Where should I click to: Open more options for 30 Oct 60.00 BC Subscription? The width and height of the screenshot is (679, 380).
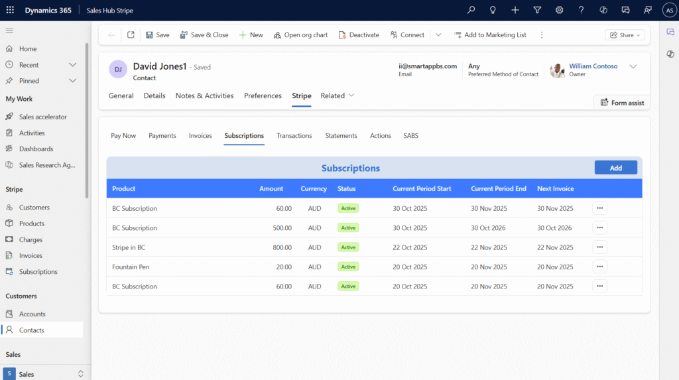coord(599,208)
